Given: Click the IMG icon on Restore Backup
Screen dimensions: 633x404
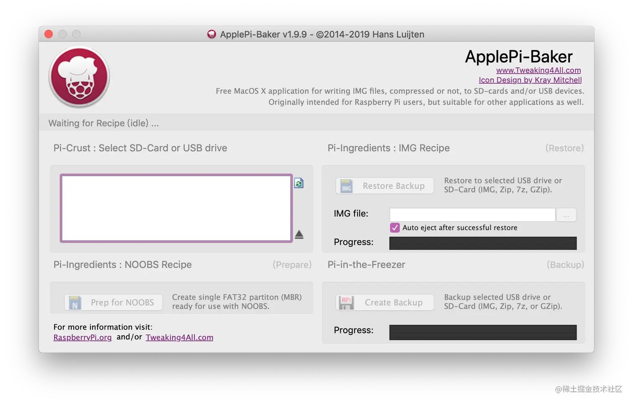Looking at the screenshot, I should [x=346, y=186].
